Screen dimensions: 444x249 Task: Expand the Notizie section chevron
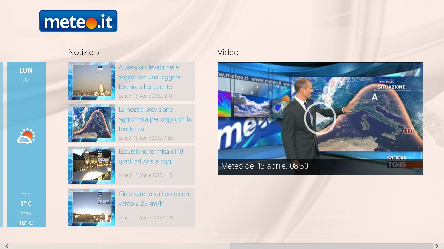(x=98, y=53)
